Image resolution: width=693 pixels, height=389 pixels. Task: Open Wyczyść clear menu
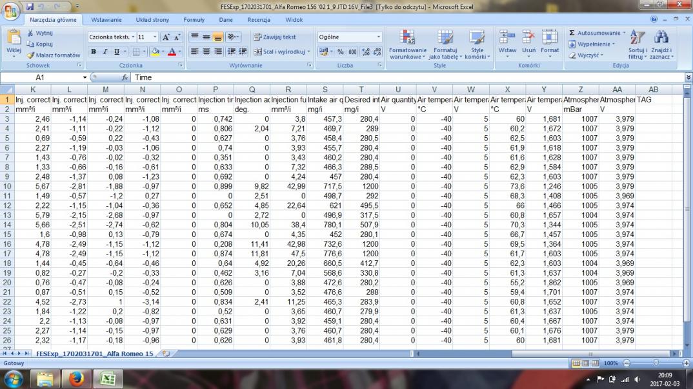click(586, 55)
